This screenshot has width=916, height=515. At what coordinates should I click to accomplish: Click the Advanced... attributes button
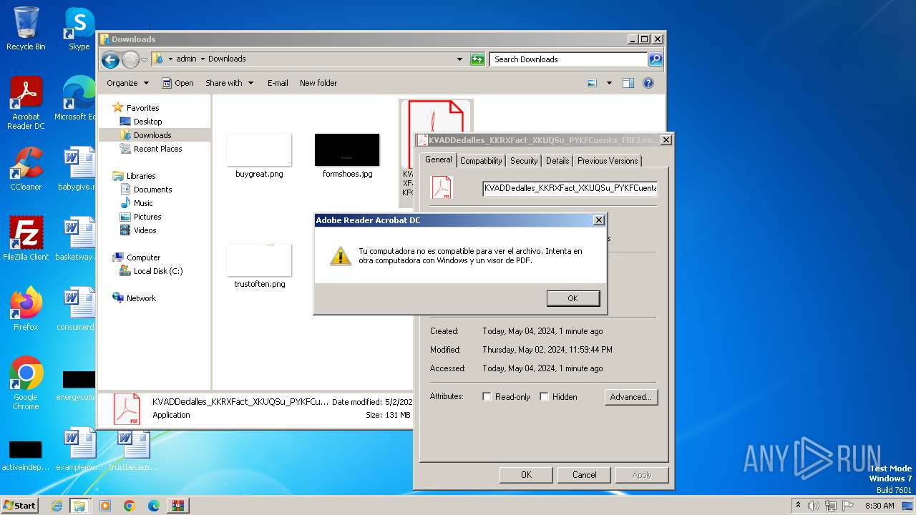pos(630,396)
